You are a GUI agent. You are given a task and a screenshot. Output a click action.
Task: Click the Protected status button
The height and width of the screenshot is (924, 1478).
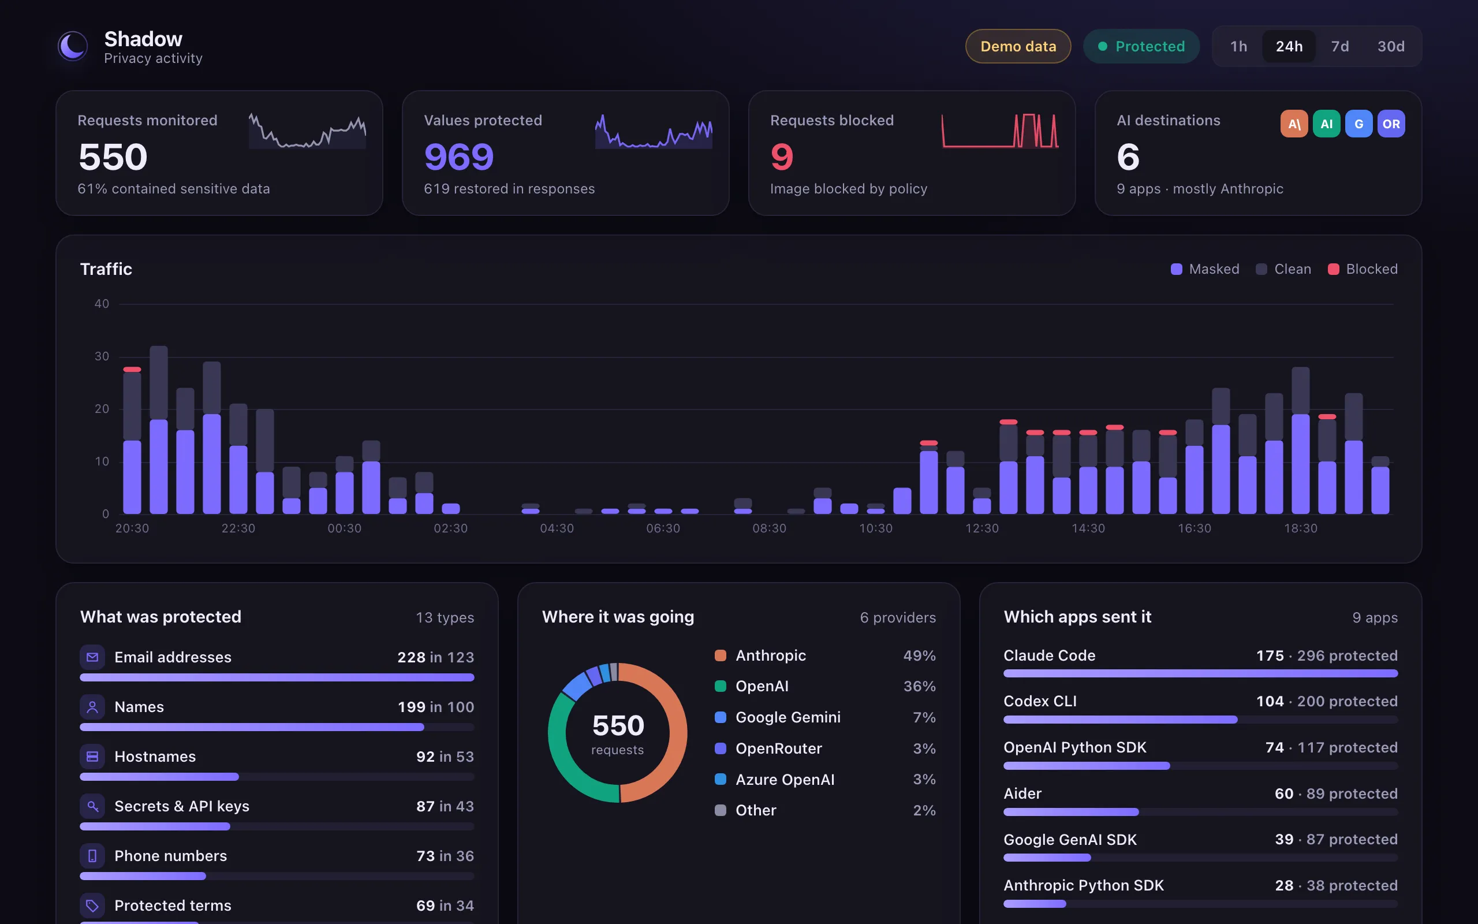[1141, 46]
